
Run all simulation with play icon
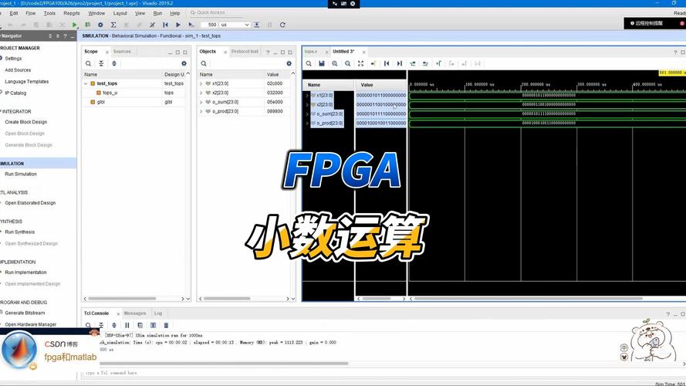pos(177,25)
